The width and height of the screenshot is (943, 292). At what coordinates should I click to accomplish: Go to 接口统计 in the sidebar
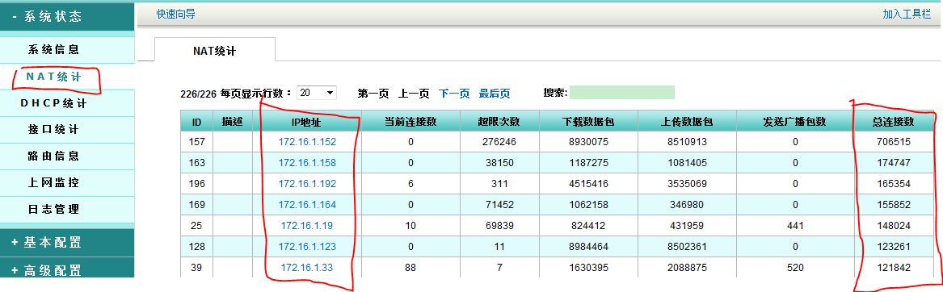[x=53, y=130]
